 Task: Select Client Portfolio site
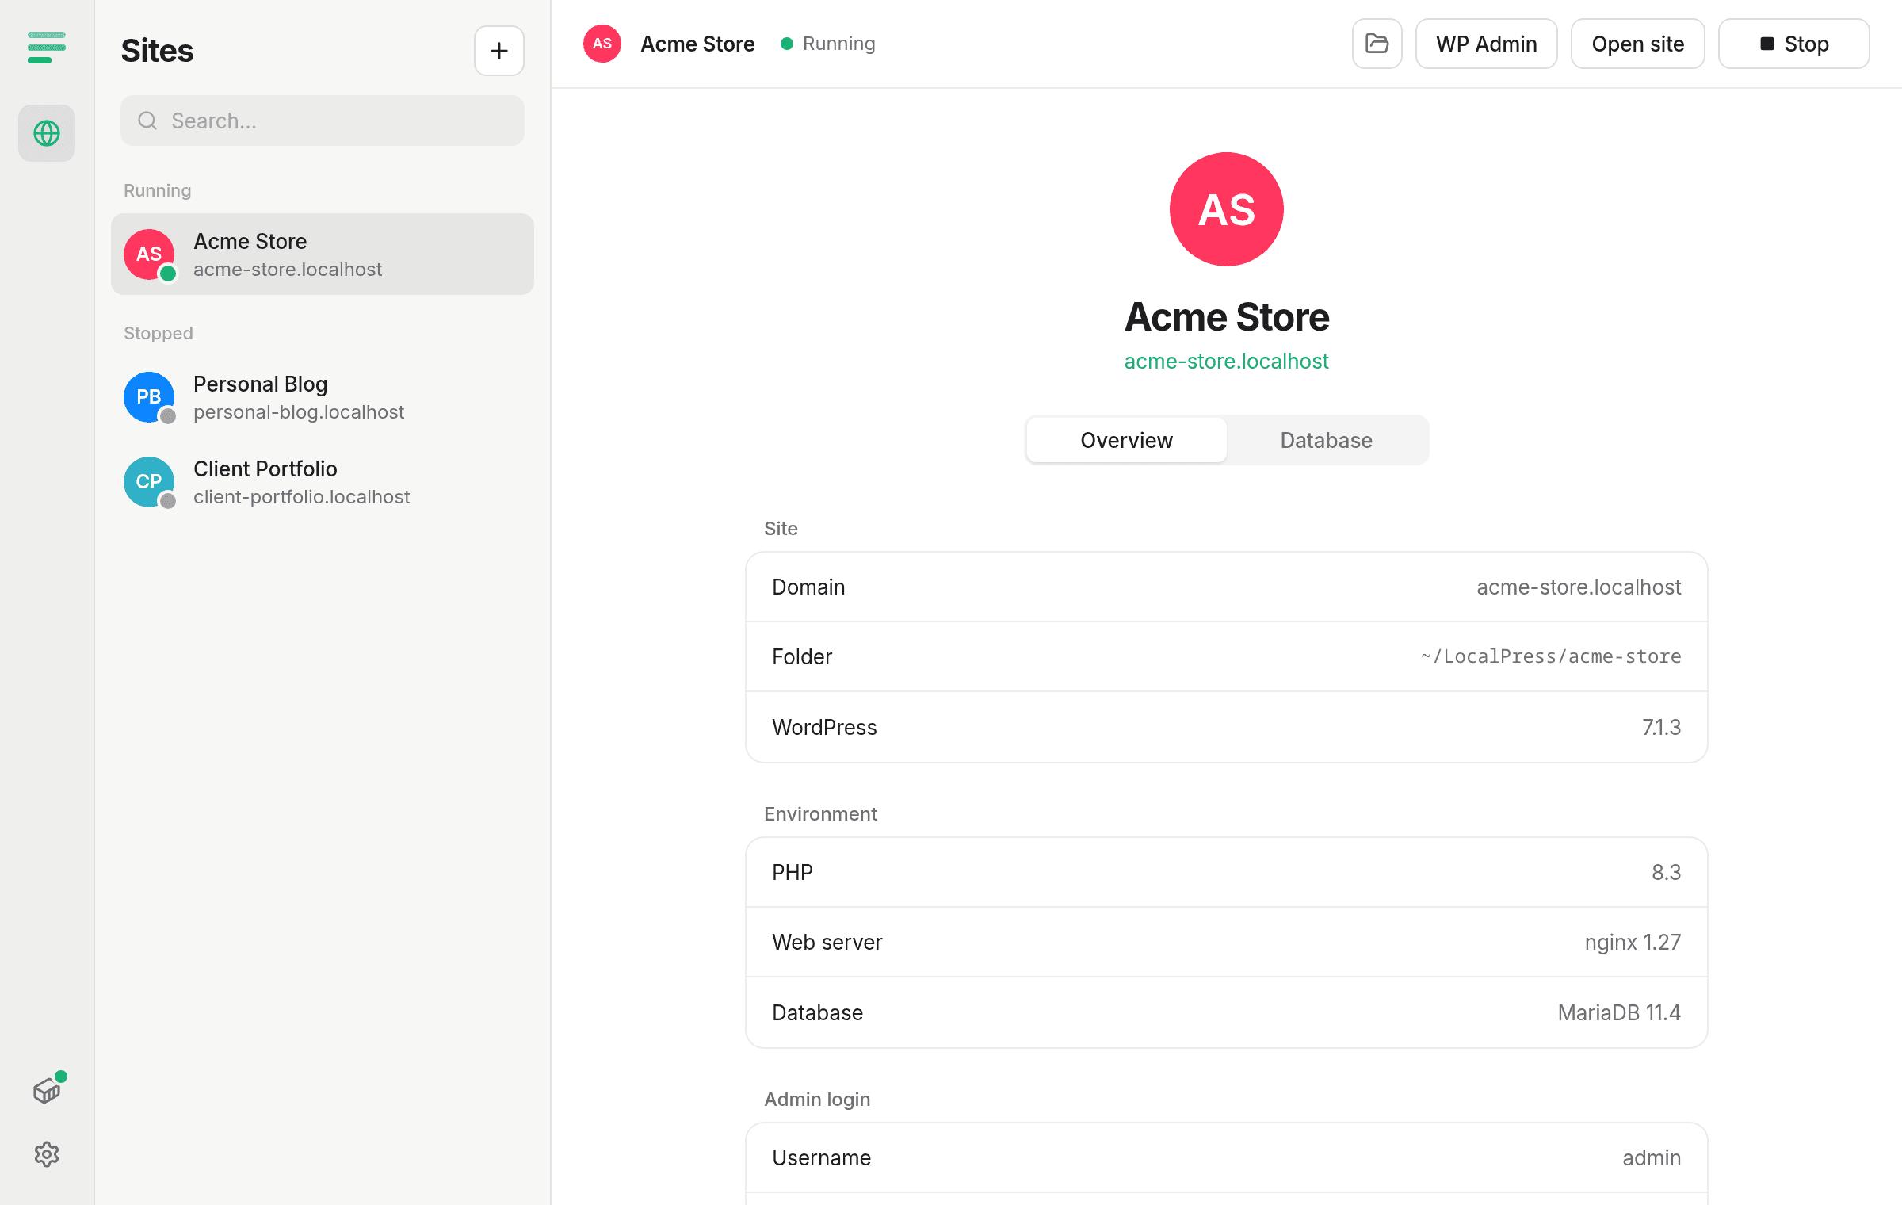323,482
